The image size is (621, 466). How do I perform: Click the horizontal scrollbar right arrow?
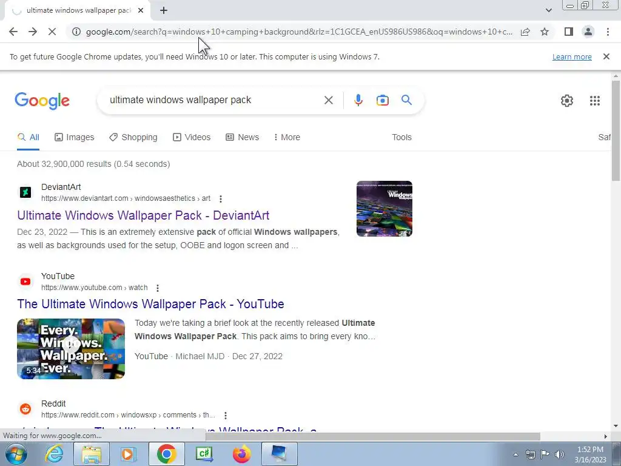coord(606,436)
